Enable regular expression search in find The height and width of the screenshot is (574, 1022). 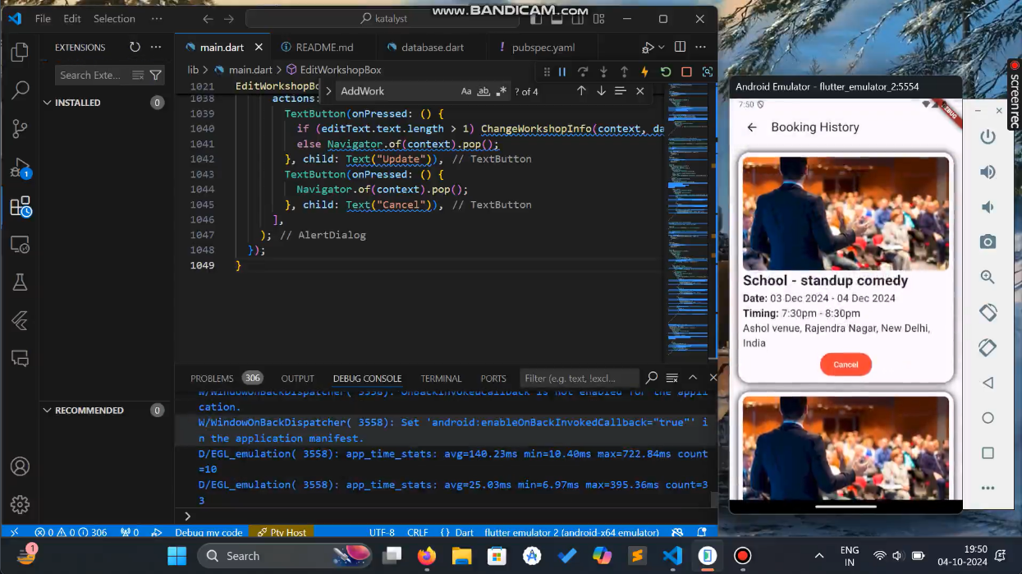(501, 91)
